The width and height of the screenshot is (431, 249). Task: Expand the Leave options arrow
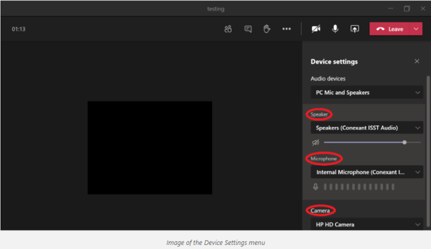pyautogui.click(x=416, y=29)
